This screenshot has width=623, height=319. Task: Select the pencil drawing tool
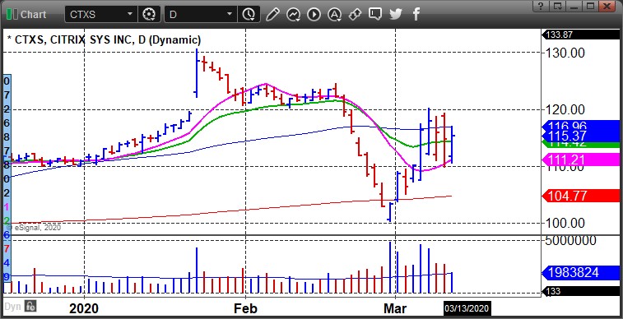click(x=272, y=15)
